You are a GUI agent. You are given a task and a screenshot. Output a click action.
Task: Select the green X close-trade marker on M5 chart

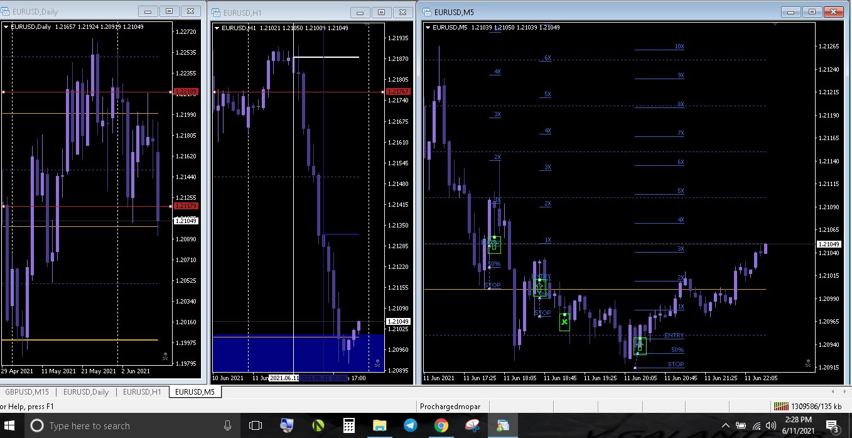564,322
